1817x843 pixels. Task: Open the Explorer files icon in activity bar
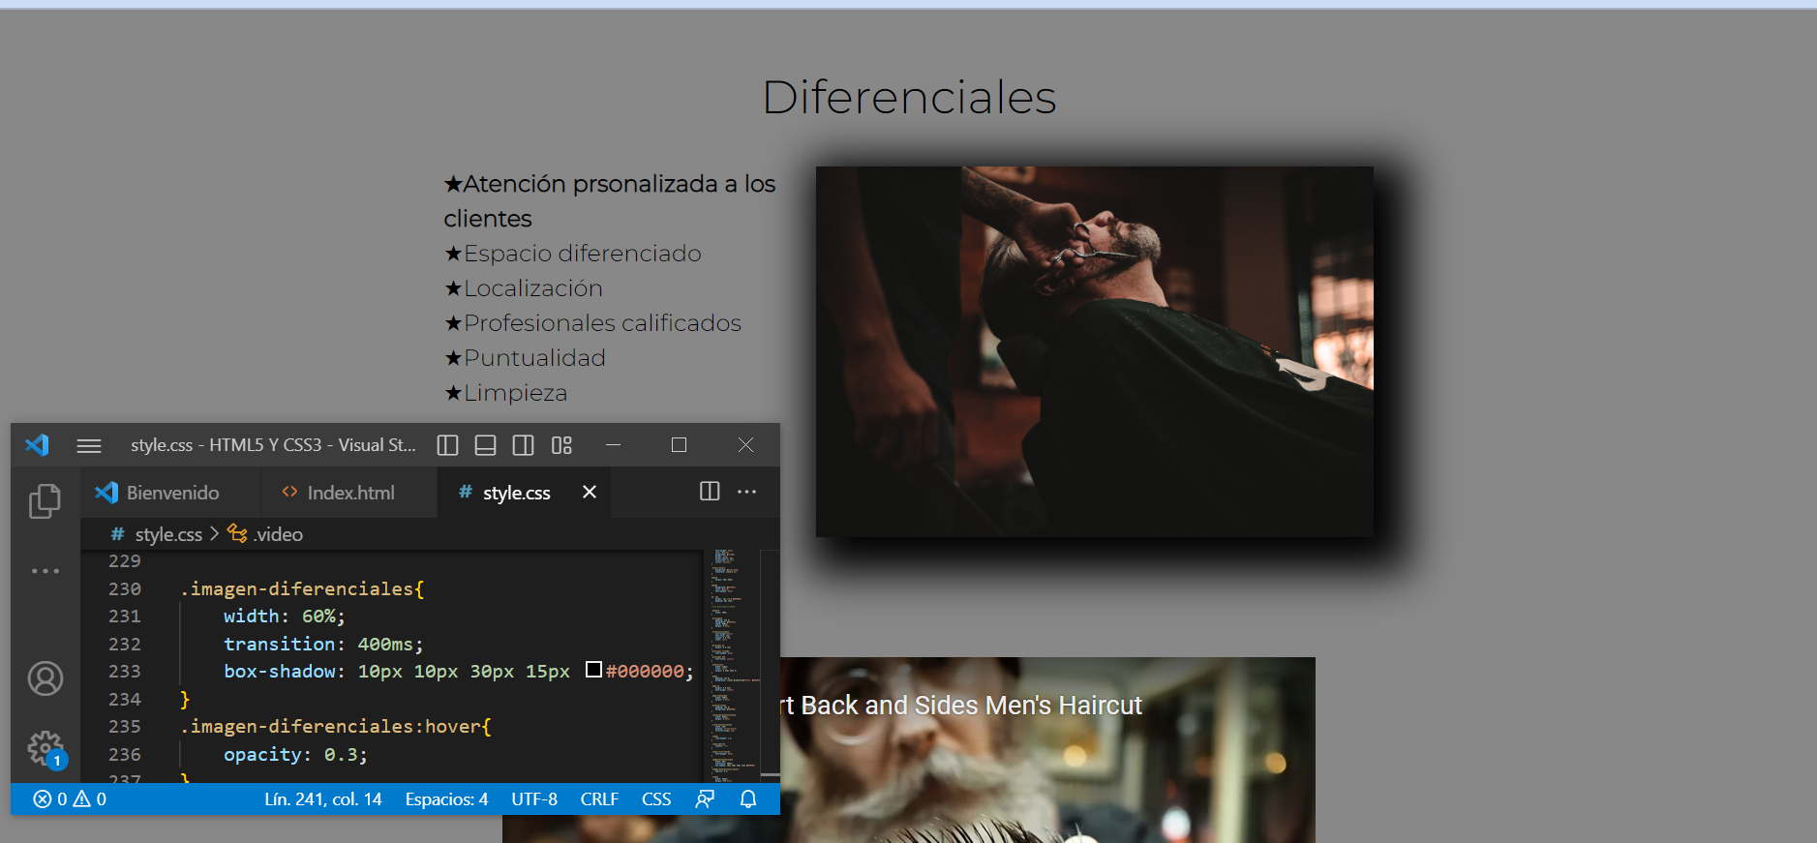[x=45, y=501]
